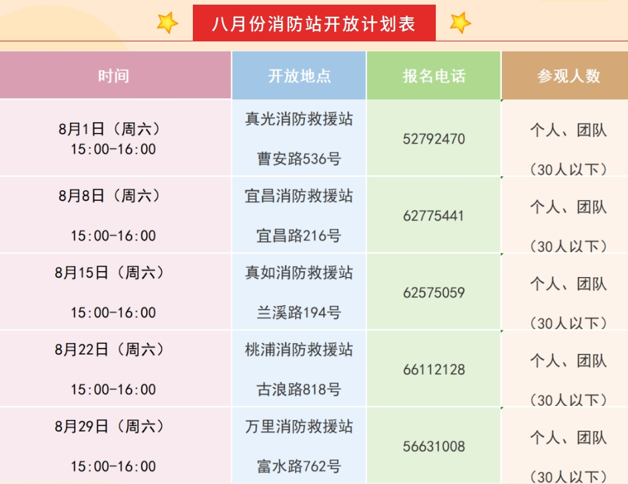Click 桃浦消防救援站 station name
Screen dimensions: 628x484
pos(299,350)
